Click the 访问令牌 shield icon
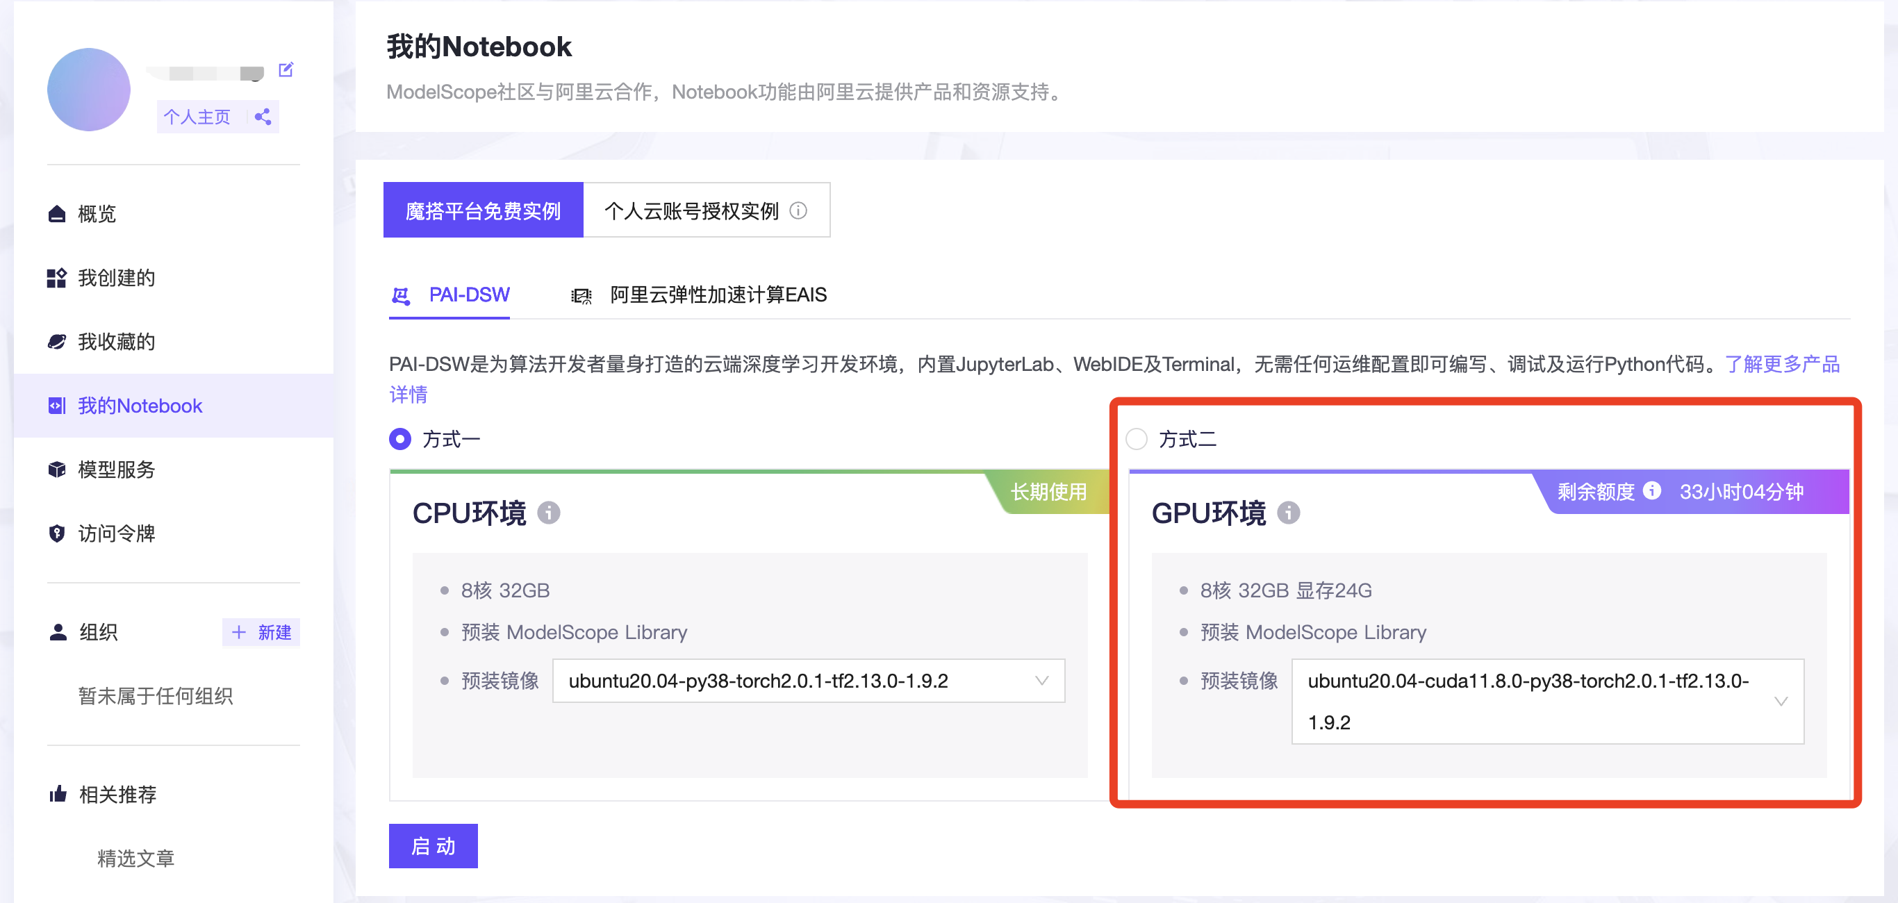This screenshot has width=1898, height=903. click(57, 533)
